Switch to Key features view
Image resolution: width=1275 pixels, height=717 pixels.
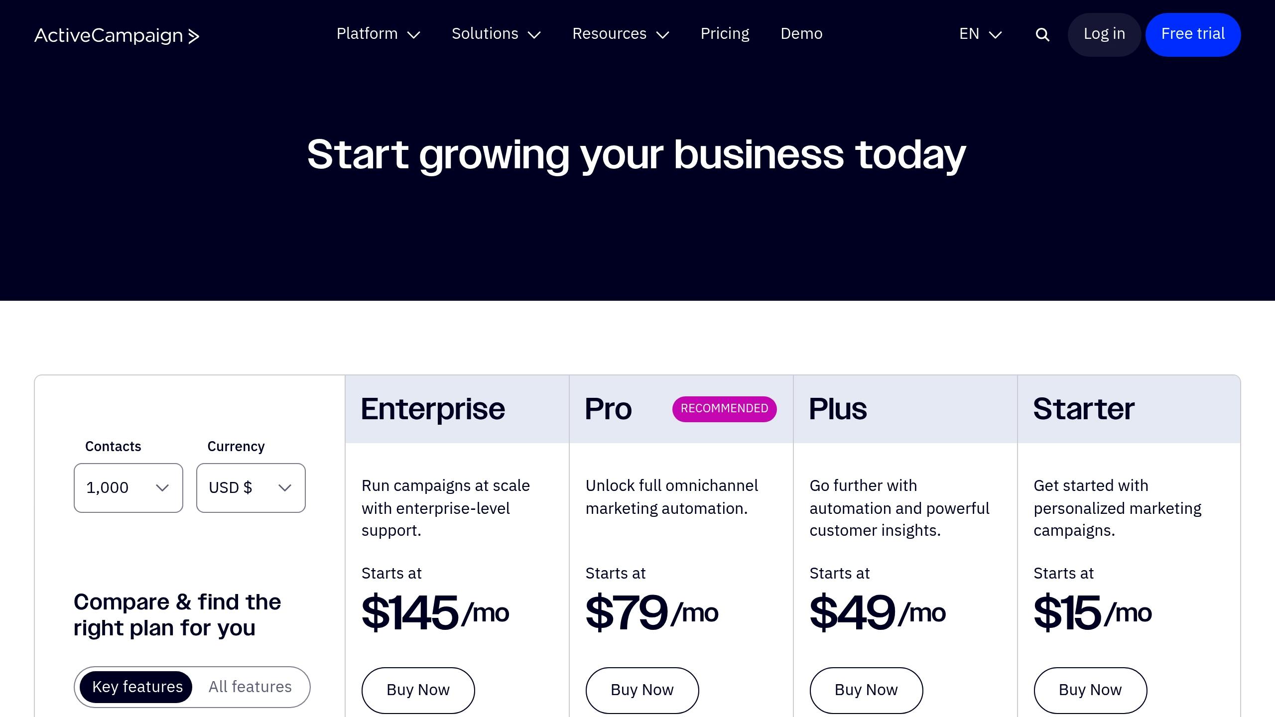click(x=137, y=687)
